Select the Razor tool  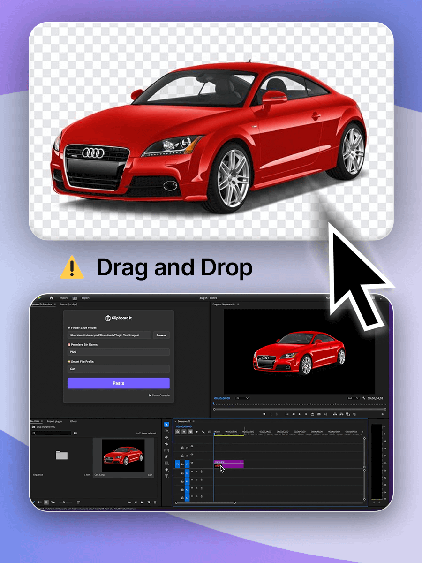(166, 444)
